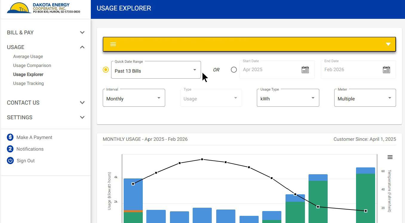Open the Meter dropdown
The height and width of the screenshot is (223, 405).
365,98
